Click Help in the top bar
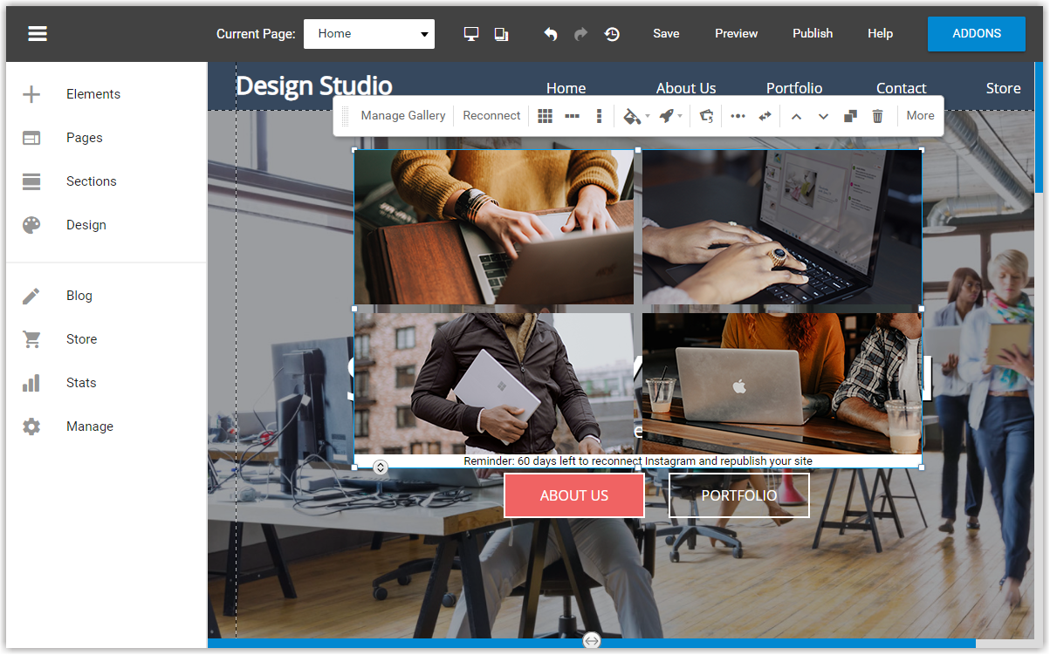1050x655 pixels. coord(880,34)
